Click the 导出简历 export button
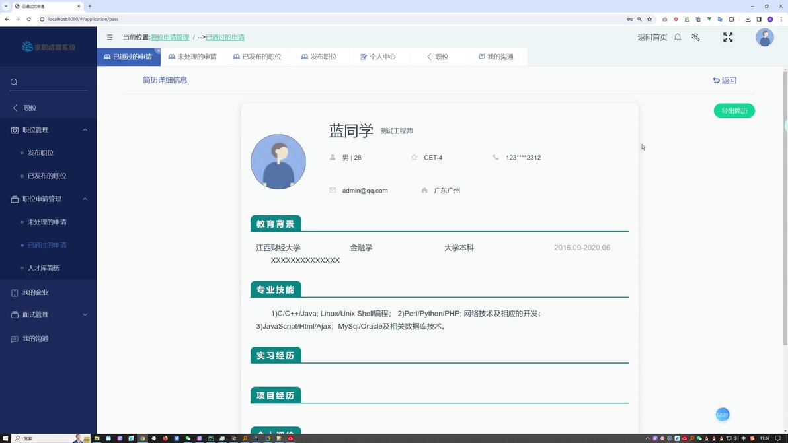 click(734, 110)
